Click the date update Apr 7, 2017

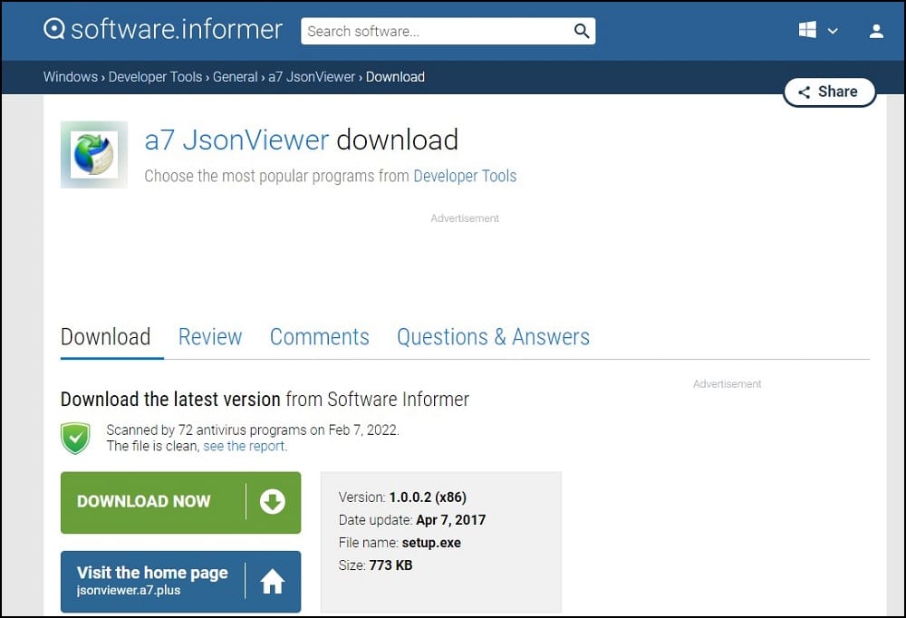click(451, 520)
